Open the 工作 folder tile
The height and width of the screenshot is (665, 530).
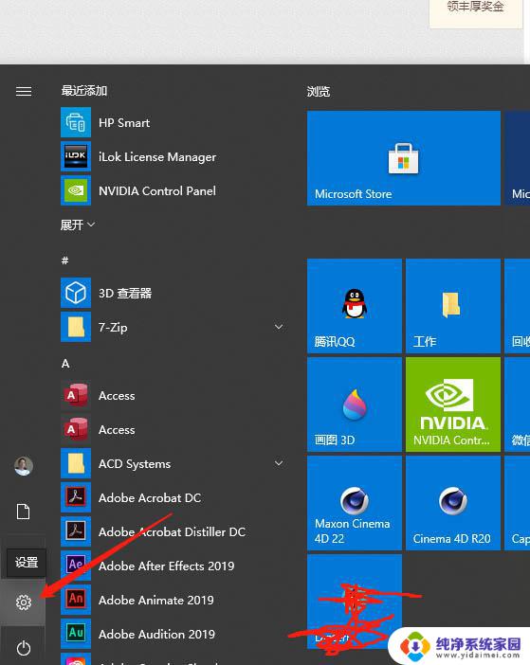coord(453,306)
